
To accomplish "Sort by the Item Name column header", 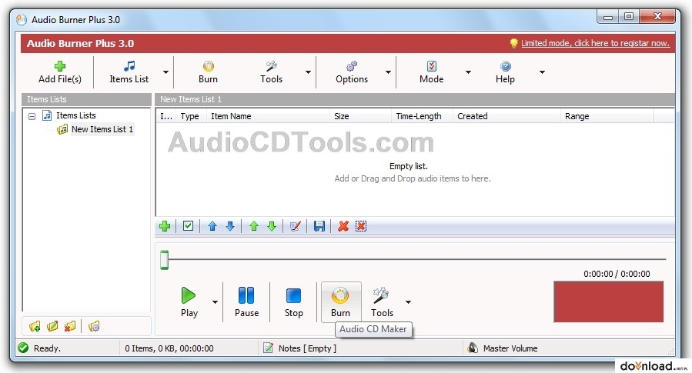I will coord(268,116).
